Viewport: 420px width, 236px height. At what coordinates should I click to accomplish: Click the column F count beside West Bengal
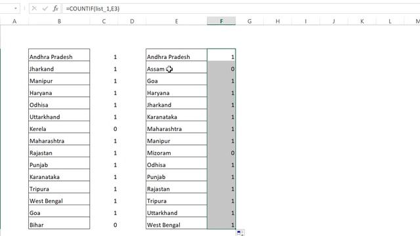[222, 223]
